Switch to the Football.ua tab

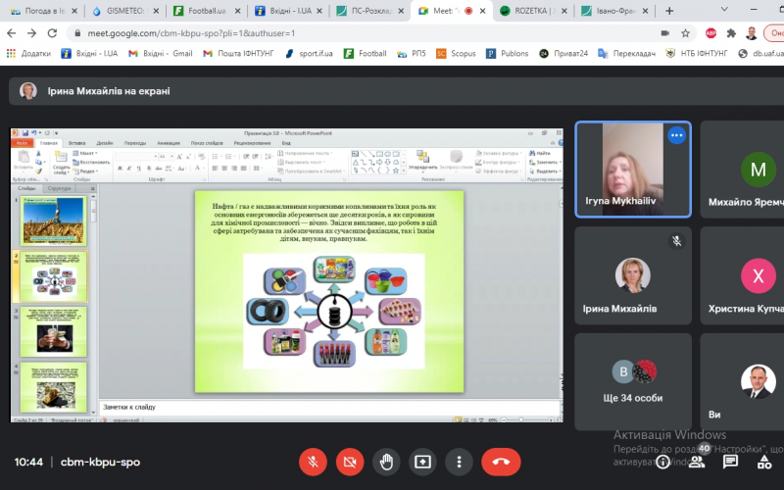[207, 11]
